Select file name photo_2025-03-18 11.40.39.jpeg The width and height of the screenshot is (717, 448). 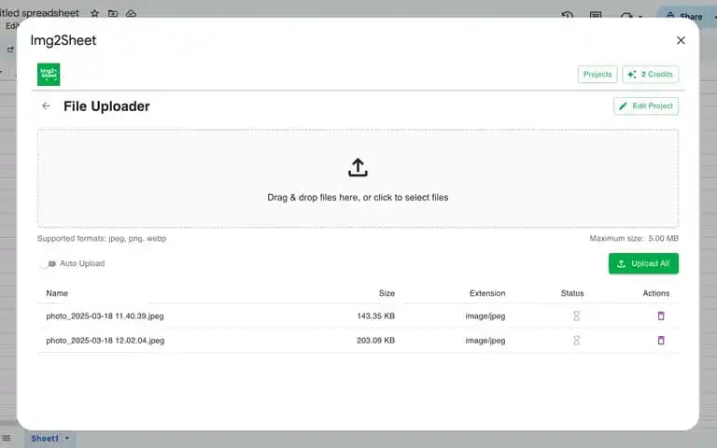tap(105, 315)
